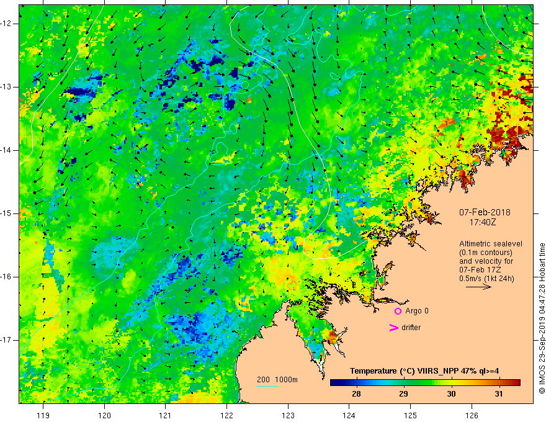This screenshot has width=546, height=422.
Task: Click the text 'Altimetric sealevel'
Action: coord(491,244)
